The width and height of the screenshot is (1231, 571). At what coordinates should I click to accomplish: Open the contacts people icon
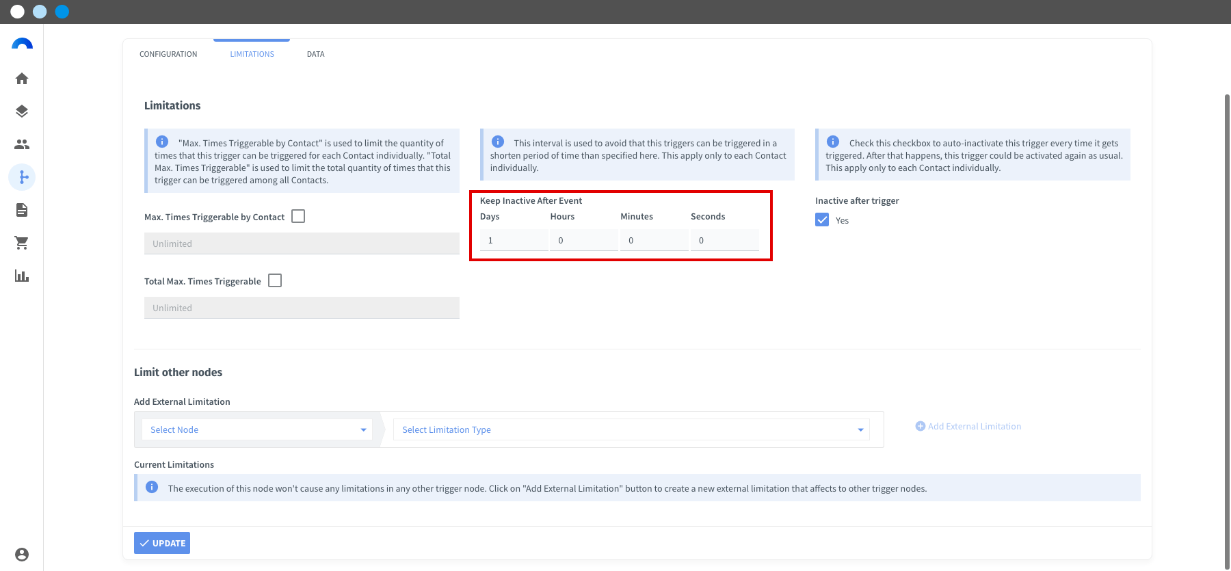22,144
